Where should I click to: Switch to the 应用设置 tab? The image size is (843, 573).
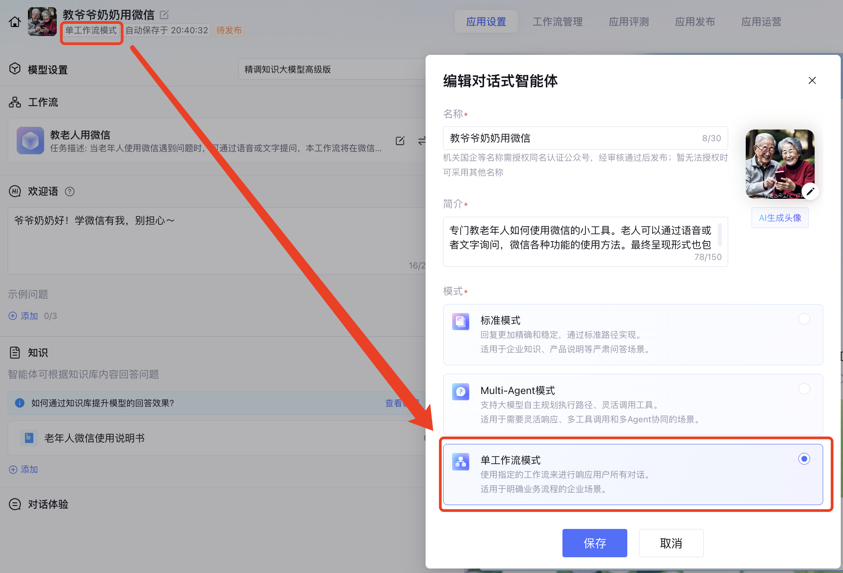click(486, 22)
